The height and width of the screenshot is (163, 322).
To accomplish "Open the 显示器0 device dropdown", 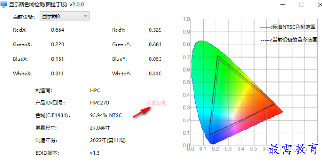I will point(65,16).
